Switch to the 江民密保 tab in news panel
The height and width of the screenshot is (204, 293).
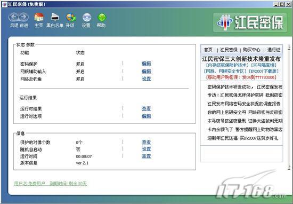click(229, 50)
